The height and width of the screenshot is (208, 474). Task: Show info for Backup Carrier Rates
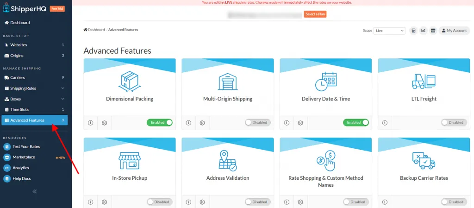pos(385,202)
